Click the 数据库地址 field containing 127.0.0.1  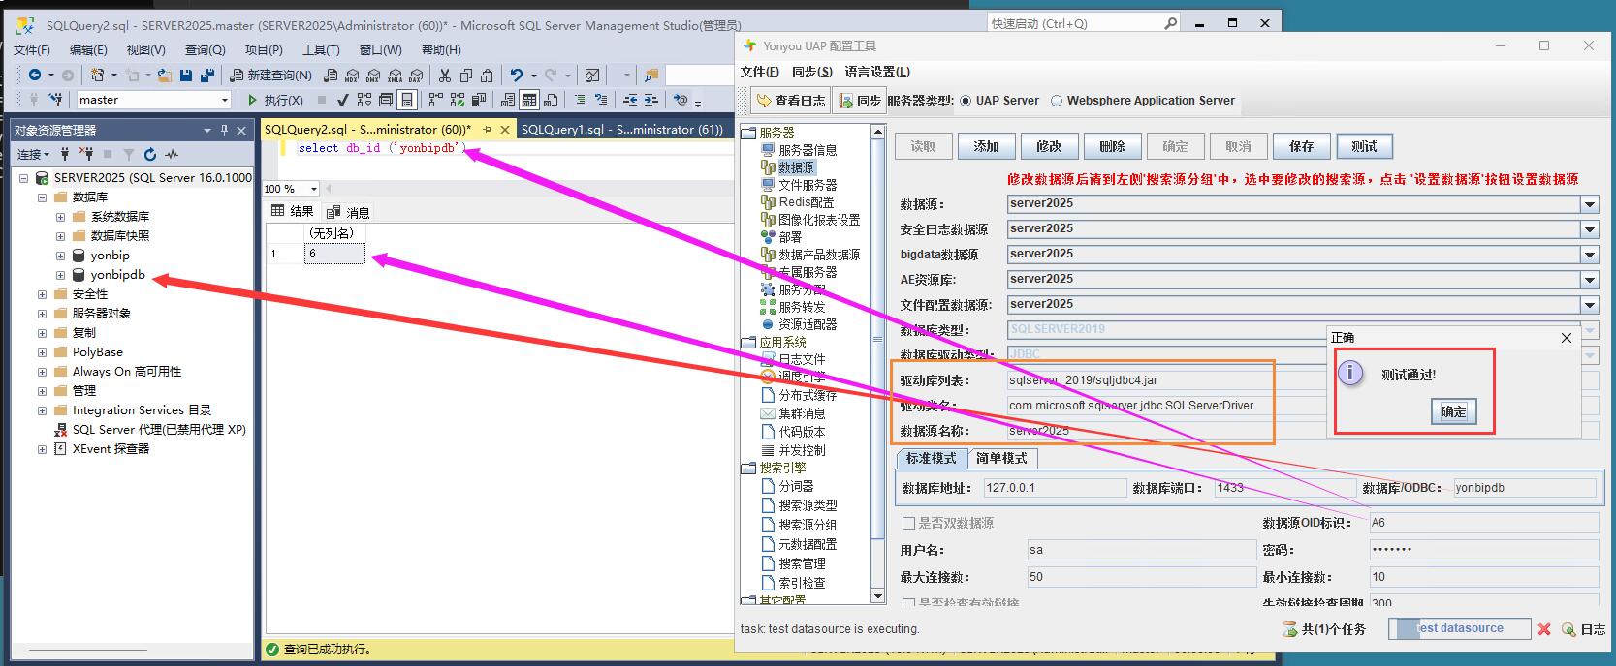pyautogui.click(x=1054, y=488)
